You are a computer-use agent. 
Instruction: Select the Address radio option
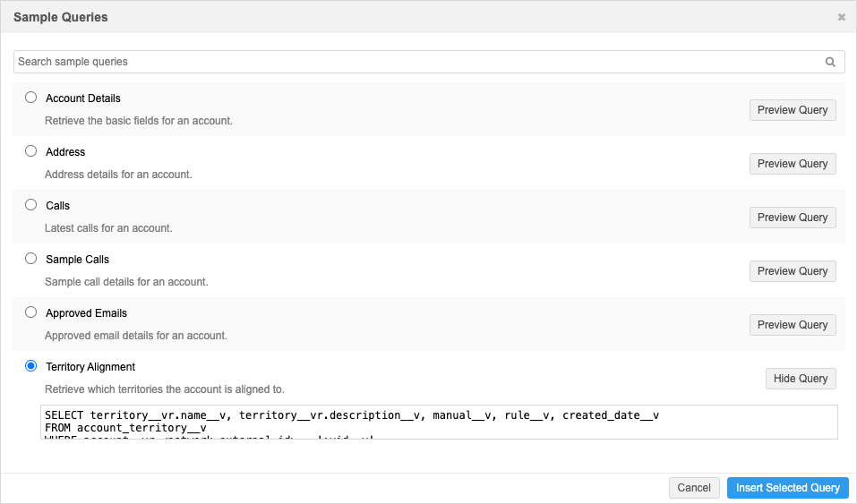(x=31, y=151)
